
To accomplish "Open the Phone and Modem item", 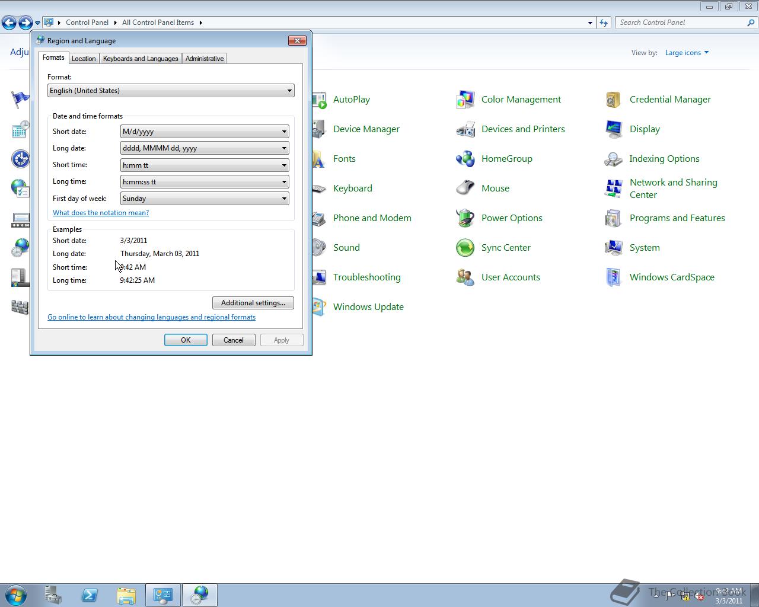I will (x=372, y=218).
